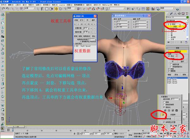Viewport: 190px width, 139px height.
Task: Enable the 刚性控制柄 checkbox
Action: tap(164, 104)
